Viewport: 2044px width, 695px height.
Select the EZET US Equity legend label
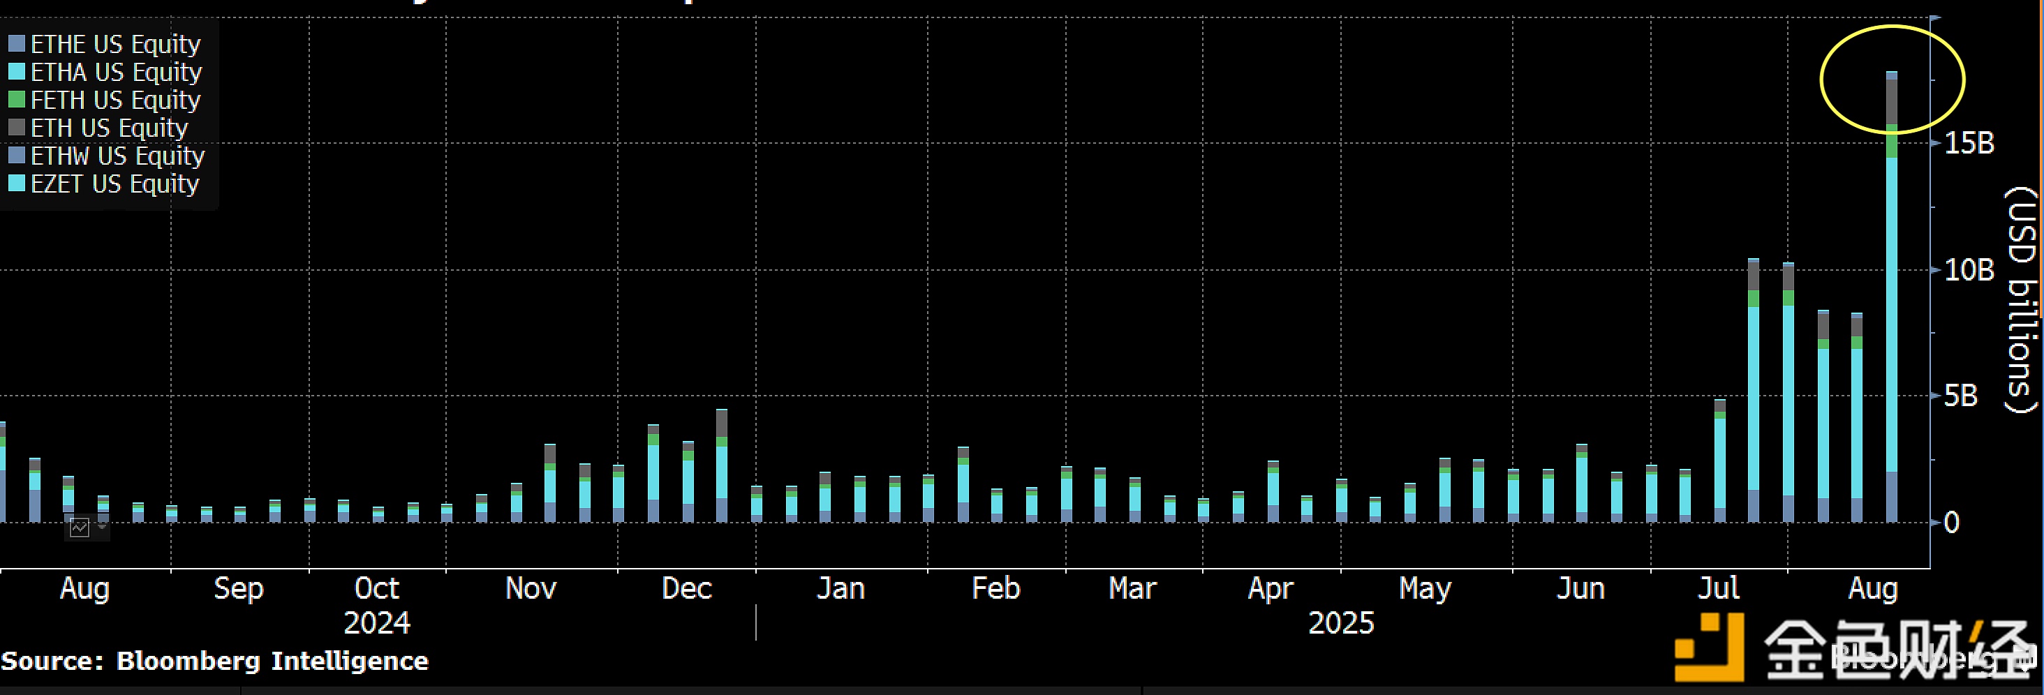tap(114, 184)
